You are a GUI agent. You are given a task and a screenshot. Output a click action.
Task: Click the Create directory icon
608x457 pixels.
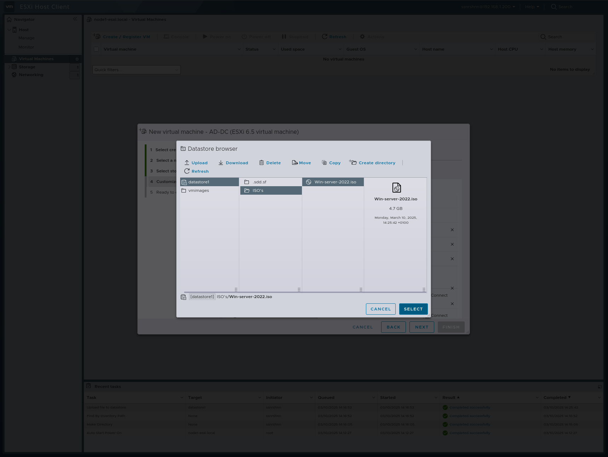[x=353, y=162]
